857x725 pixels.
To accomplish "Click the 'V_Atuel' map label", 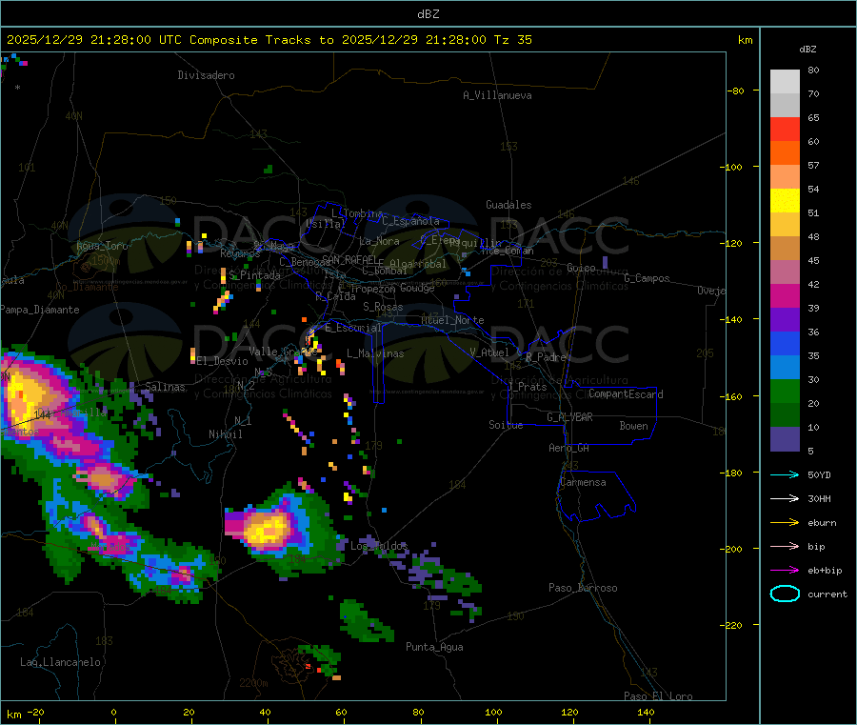I will tap(489, 352).
